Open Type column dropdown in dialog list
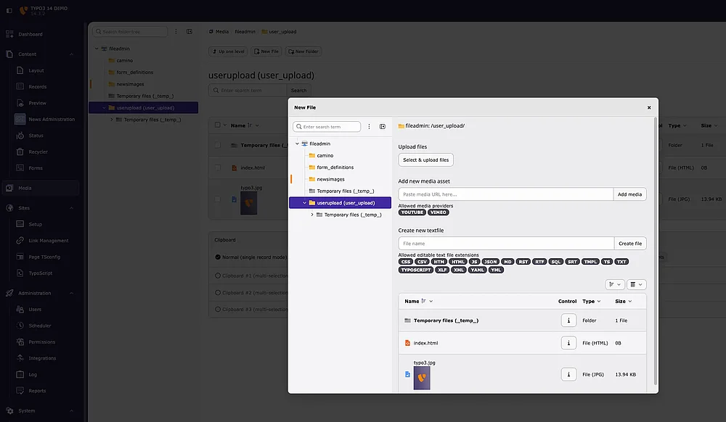726x422 pixels. pos(591,302)
